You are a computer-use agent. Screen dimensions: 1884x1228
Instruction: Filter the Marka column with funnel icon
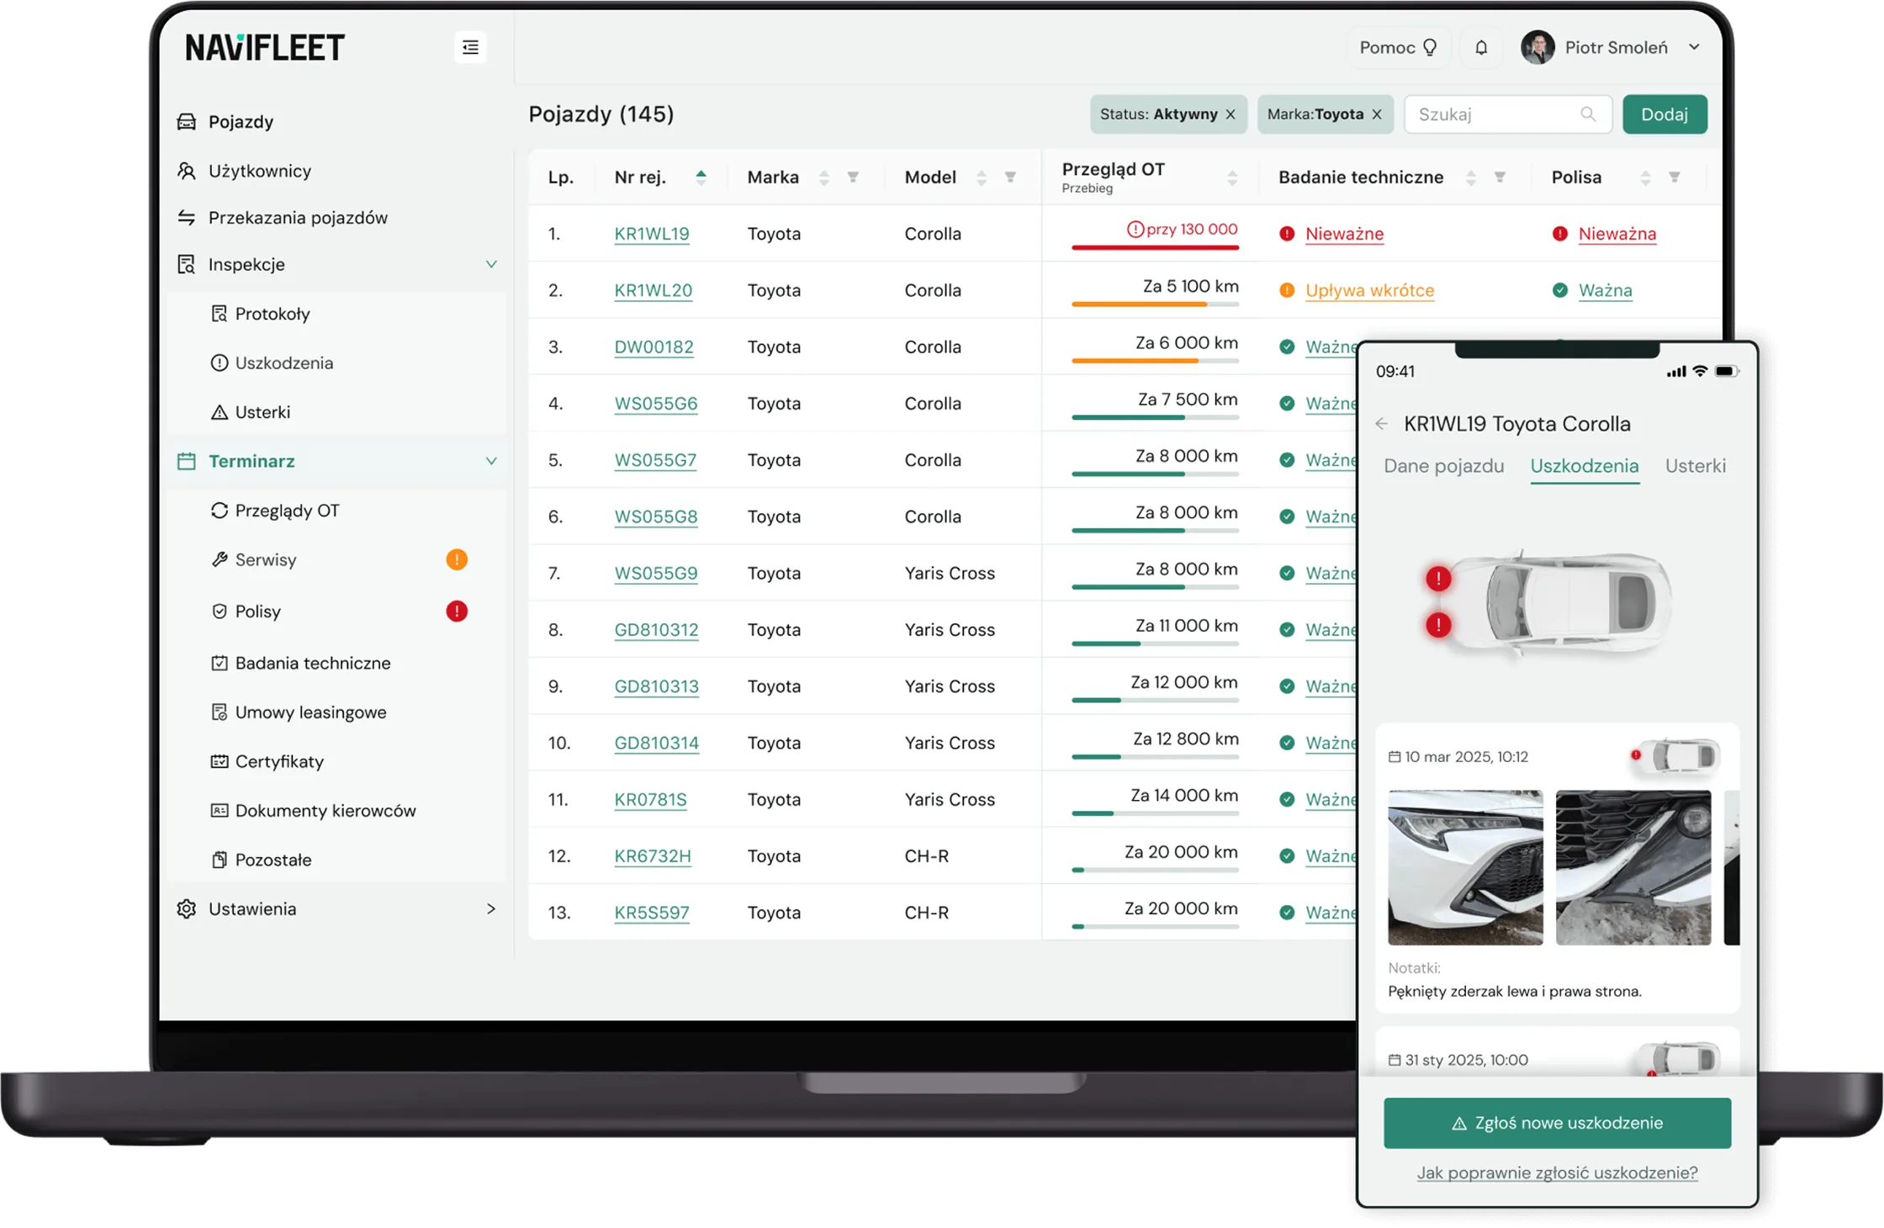pyautogui.click(x=853, y=177)
